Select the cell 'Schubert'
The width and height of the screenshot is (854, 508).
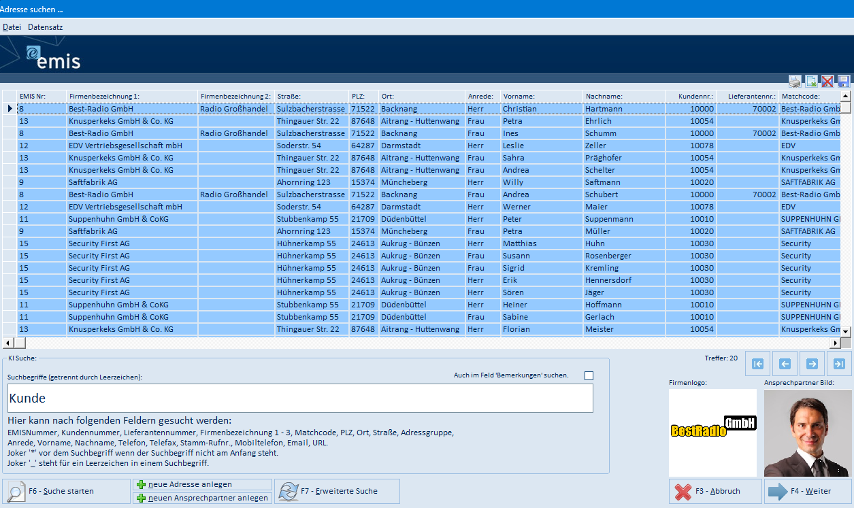tap(624, 194)
